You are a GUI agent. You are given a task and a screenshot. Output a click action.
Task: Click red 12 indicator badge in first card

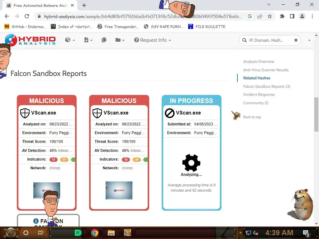54,160
